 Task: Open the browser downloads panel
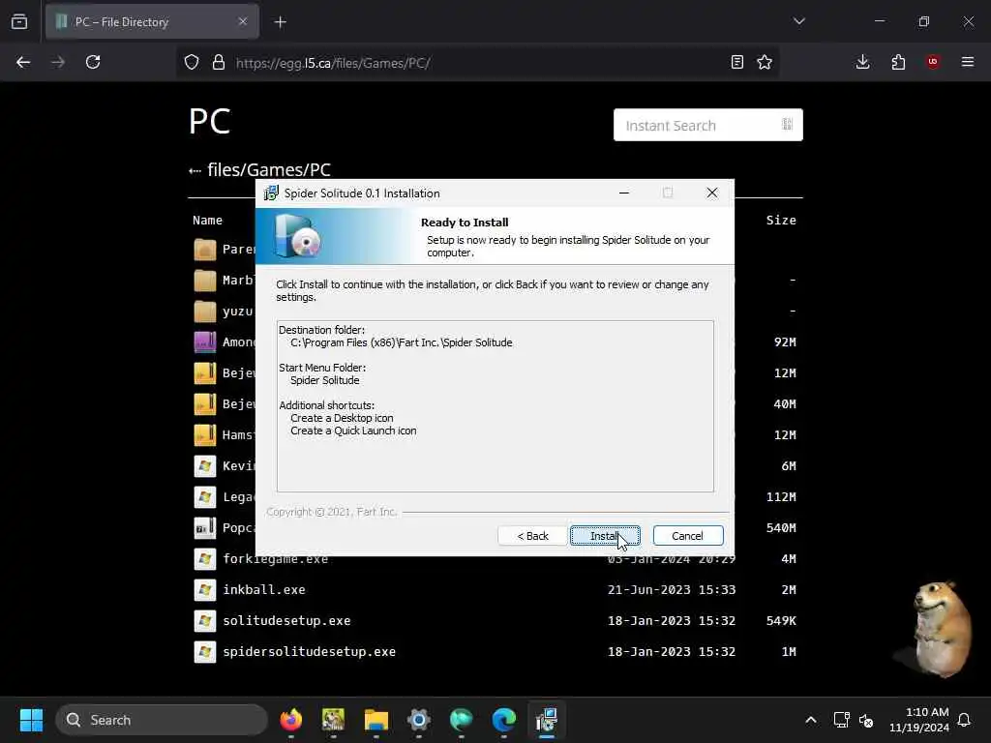point(862,62)
